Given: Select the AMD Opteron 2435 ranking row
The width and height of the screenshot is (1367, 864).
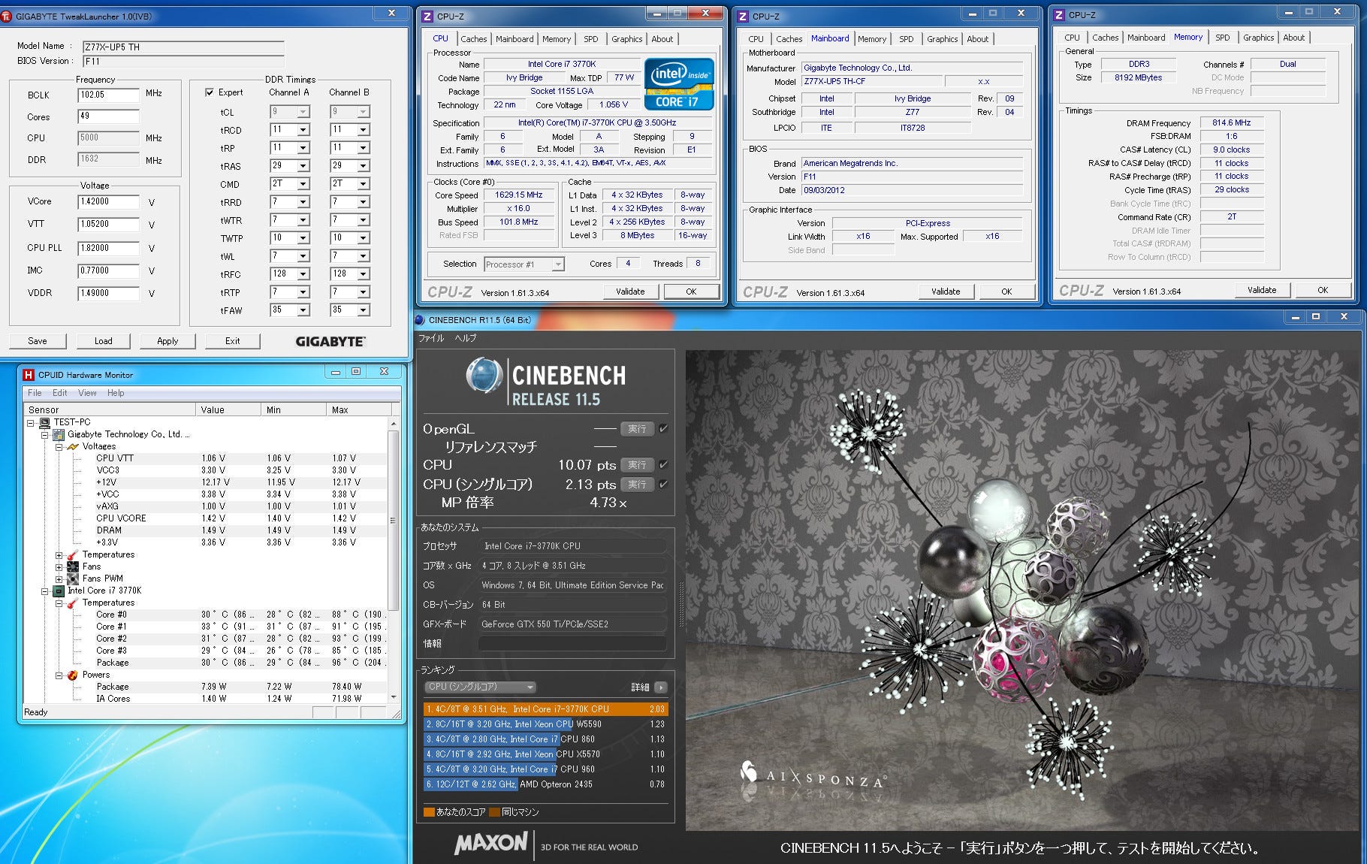Looking at the screenshot, I should coord(545,784).
